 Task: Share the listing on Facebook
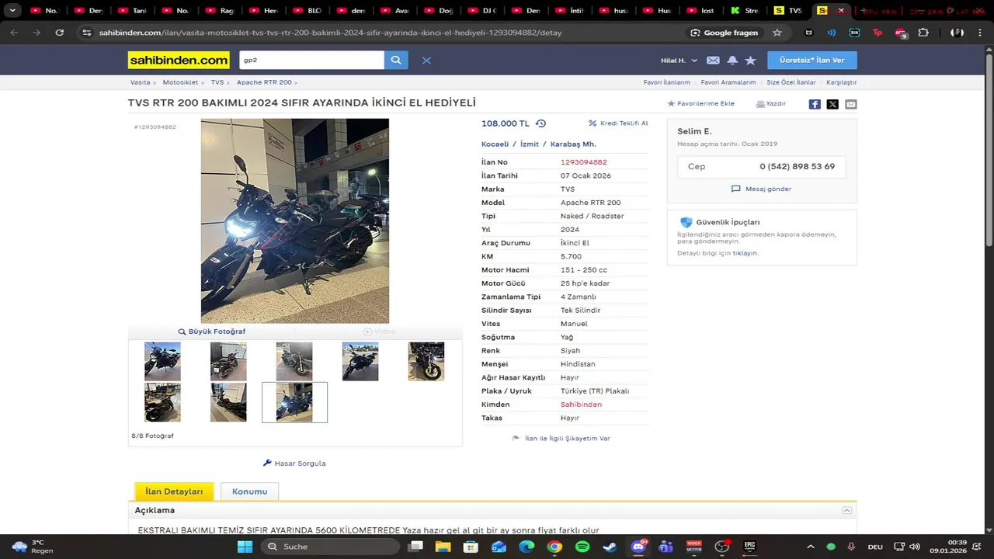[815, 104]
